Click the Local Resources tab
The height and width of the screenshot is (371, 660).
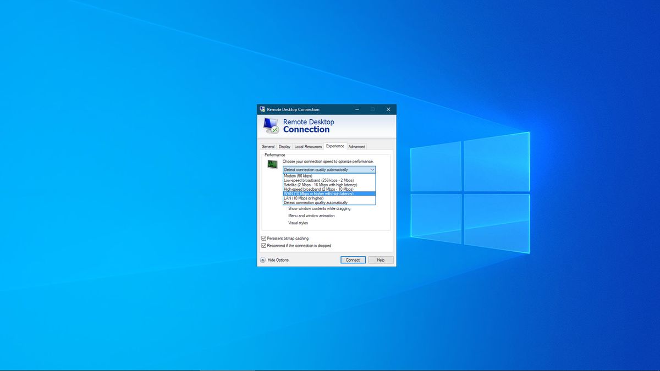pyautogui.click(x=307, y=146)
